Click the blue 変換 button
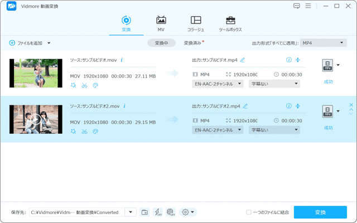 [320, 212]
